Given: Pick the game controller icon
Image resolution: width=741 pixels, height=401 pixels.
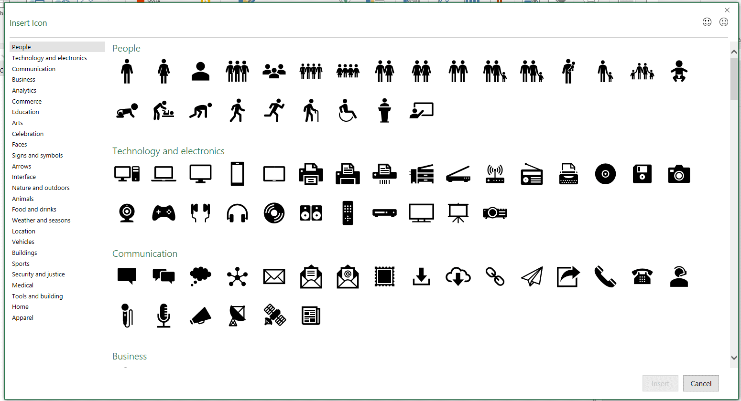Looking at the screenshot, I should [x=163, y=213].
